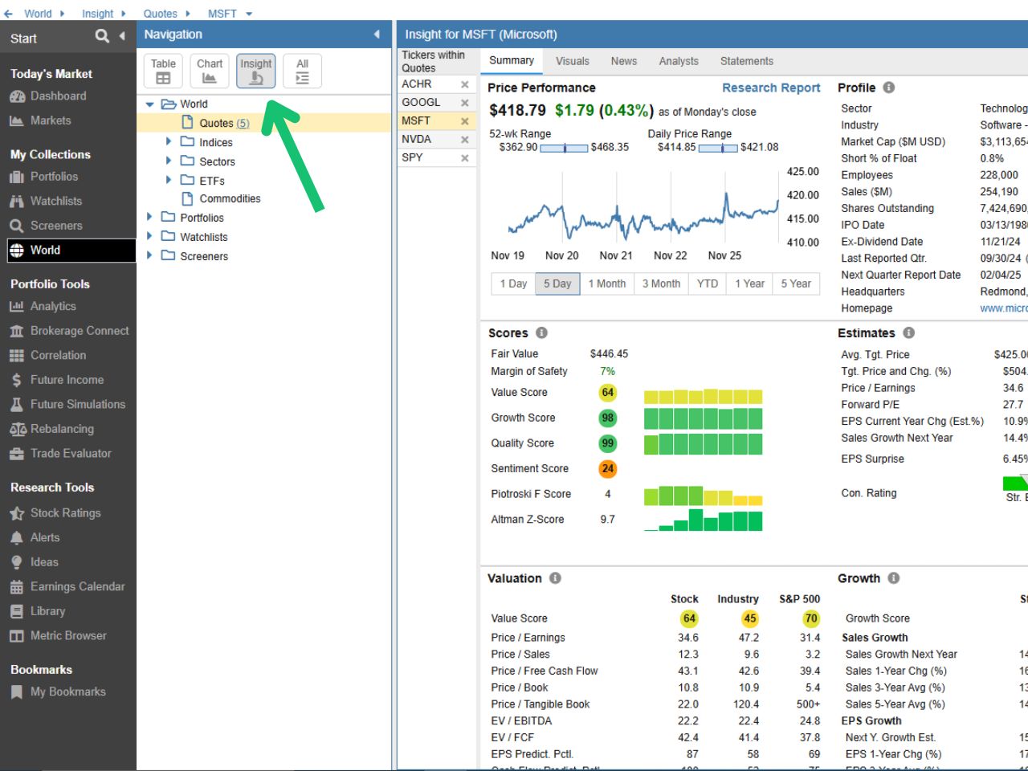
Task: Collapse the World tree node
Action: pos(150,104)
